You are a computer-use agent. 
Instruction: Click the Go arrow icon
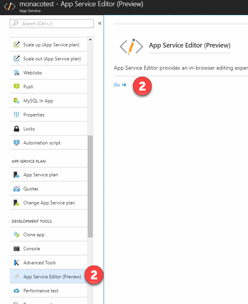coord(124,85)
